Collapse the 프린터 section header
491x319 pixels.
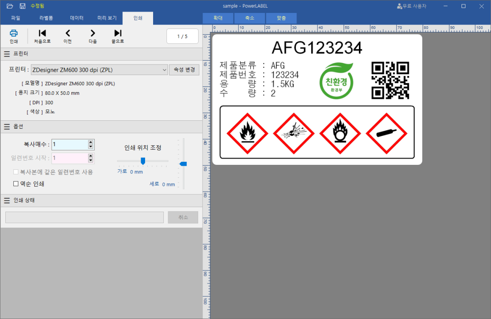(7, 54)
